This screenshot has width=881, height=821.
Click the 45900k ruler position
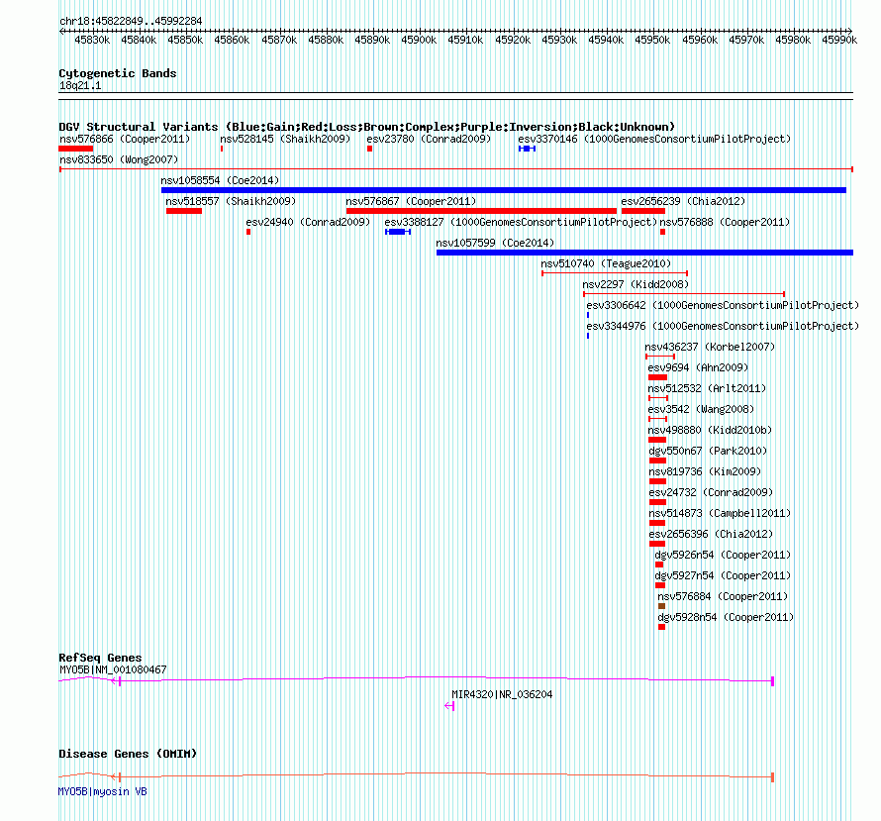pos(419,40)
